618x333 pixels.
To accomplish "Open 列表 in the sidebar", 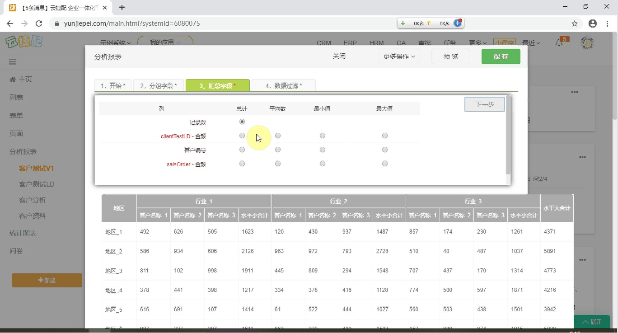I will [x=16, y=98].
